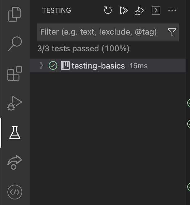190x205 pixels.
Task: Open the Testing panel's more actions ellipsis
Action: click(x=172, y=10)
